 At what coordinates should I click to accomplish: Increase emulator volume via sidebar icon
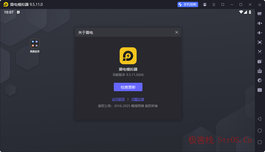[260, 23]
